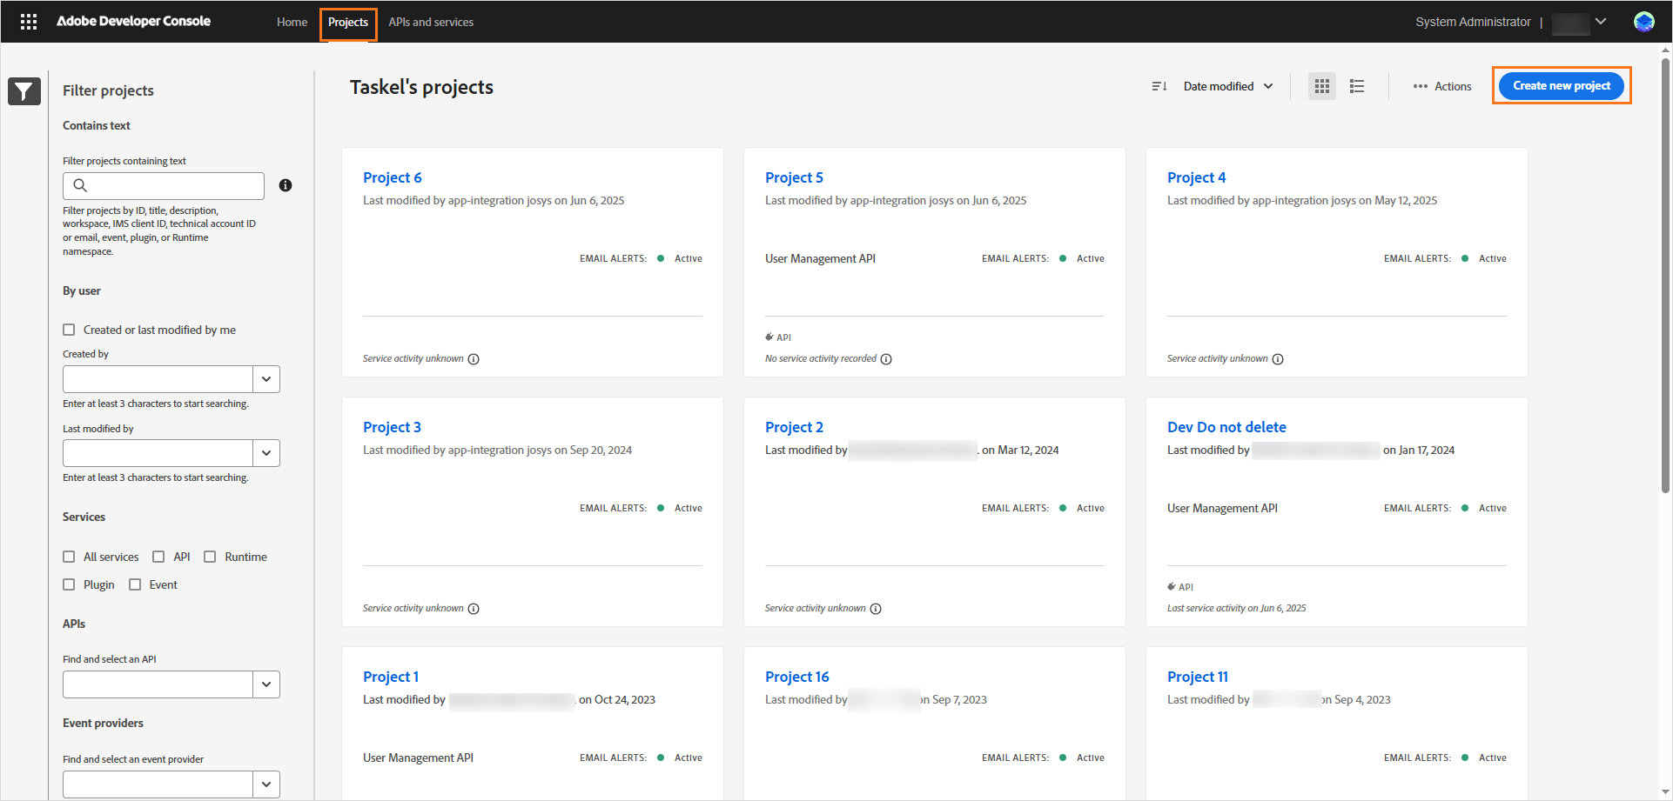Open Project 11
1673x801 pixels.
1198,677
